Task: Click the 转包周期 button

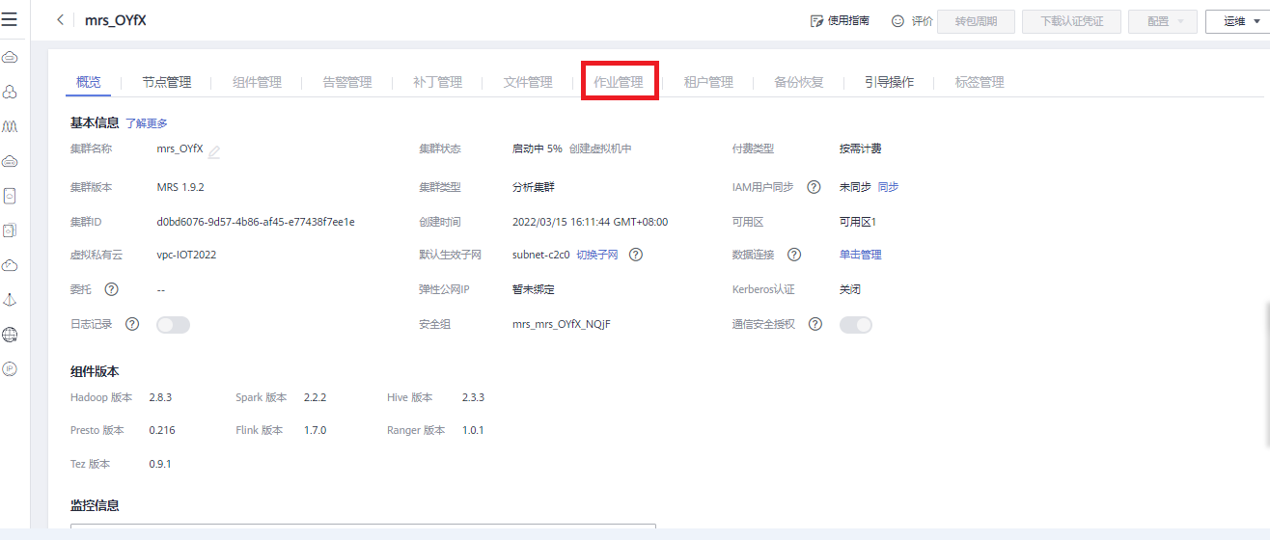Action: (x=976, y=21)
